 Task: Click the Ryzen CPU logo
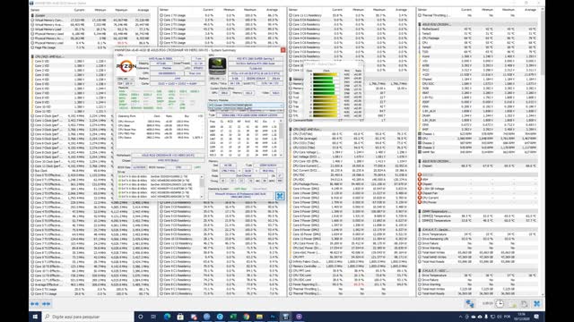[126, 66]
